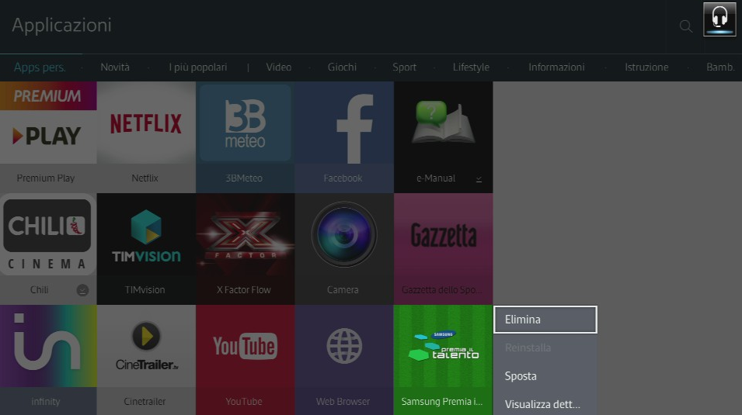Open the X Factor Flow app
This screenshot has height=415, width=742.
(245, 249)
